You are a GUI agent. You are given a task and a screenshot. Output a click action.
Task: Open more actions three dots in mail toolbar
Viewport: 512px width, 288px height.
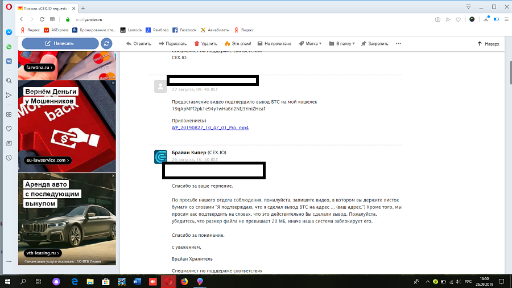(x=398, y=43)
